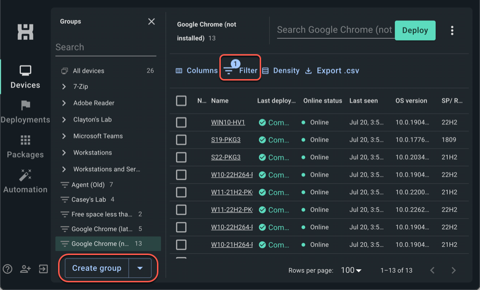Viewport: 480px width, 290px height.
Task: Expand the Microsoft Teams group
Action: coord(64,136)
